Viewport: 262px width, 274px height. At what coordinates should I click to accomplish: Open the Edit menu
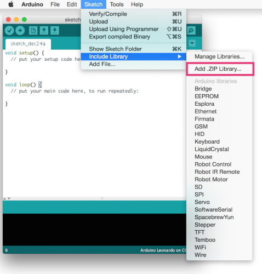(72, 4)
